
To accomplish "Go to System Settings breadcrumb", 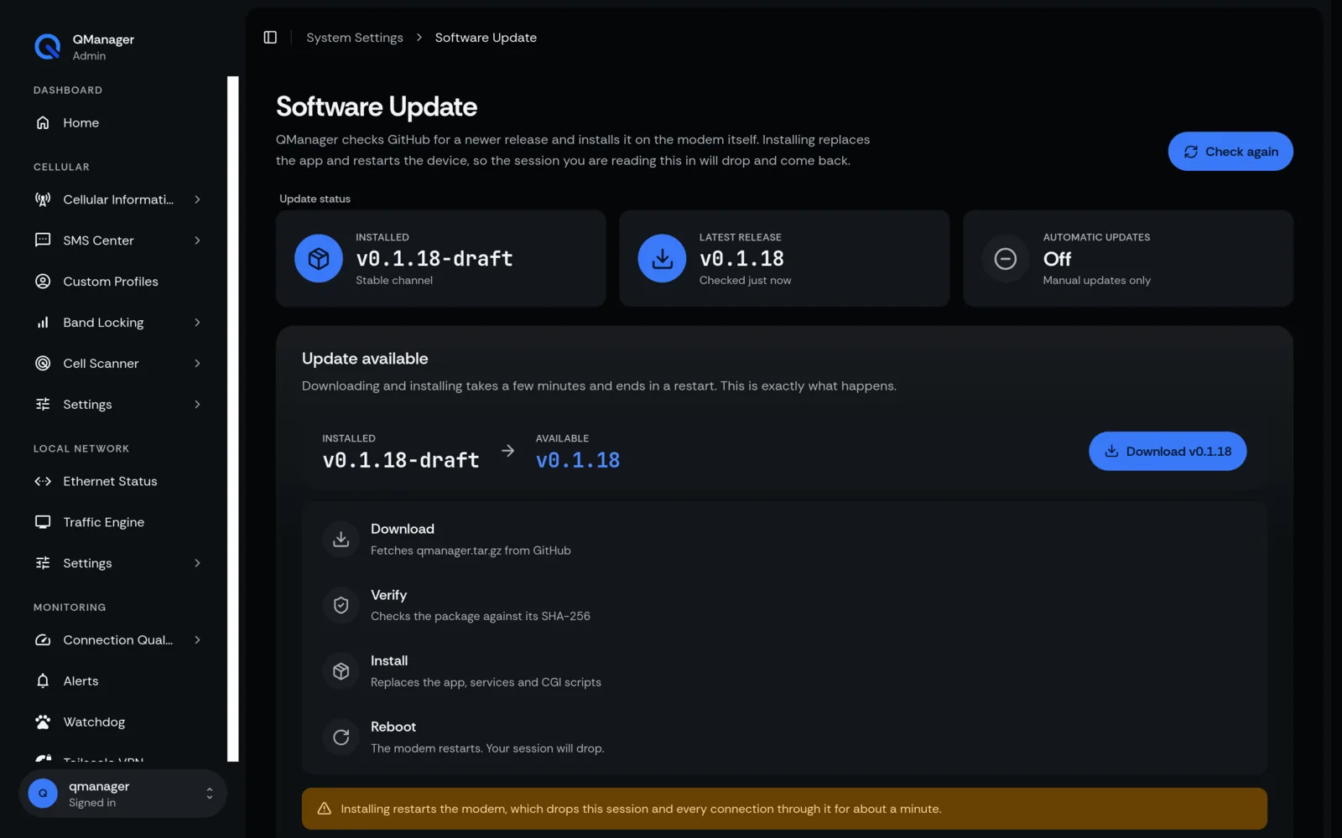I will pos(355,38).
